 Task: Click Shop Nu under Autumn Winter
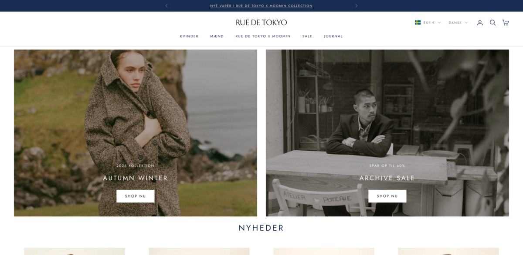click(x=136, y=196)
